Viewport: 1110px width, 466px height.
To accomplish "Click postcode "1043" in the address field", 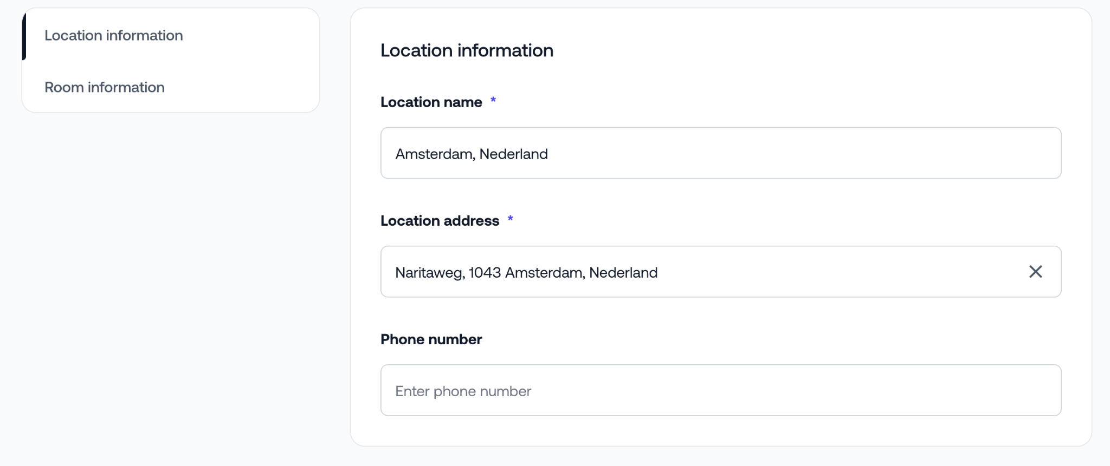I will click(485, 273).
